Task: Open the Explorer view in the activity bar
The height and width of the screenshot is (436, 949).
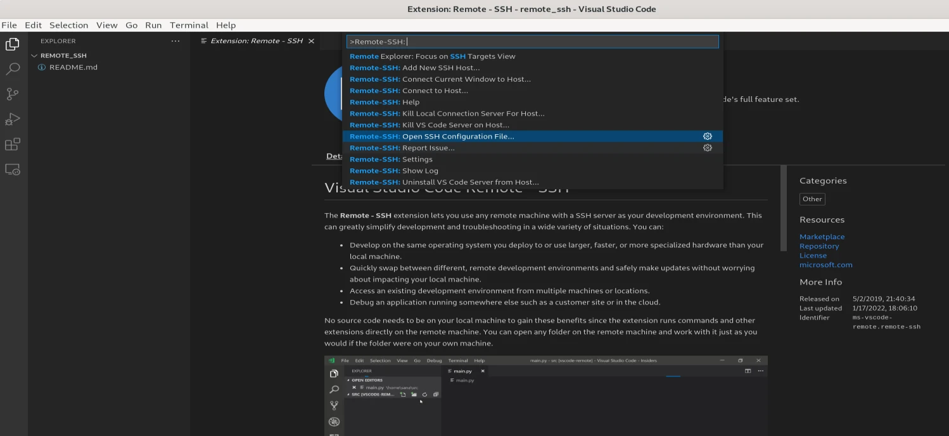Action: coord(11,44)
